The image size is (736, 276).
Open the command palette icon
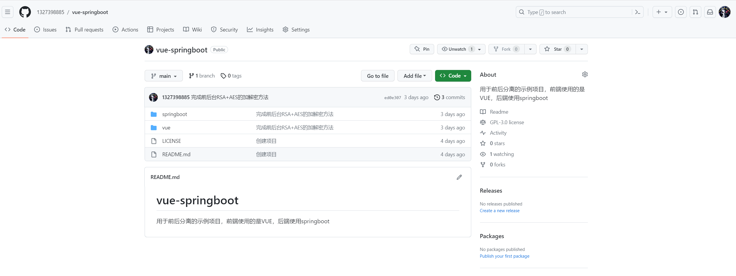pyautogui.click(x=637, y=12)
